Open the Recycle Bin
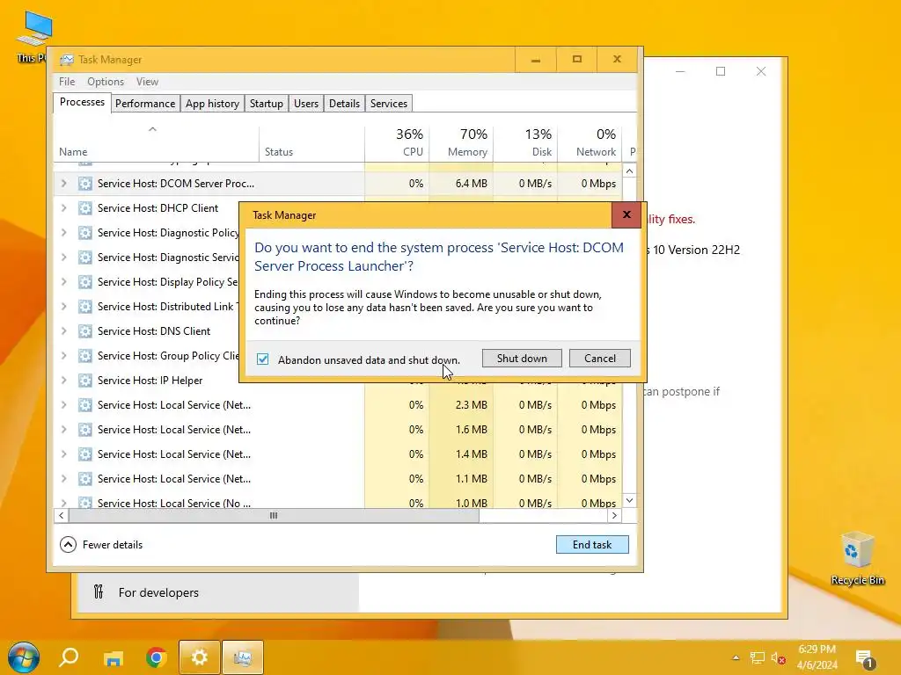Screen dimensions: 901x675 tap(857, 559)
